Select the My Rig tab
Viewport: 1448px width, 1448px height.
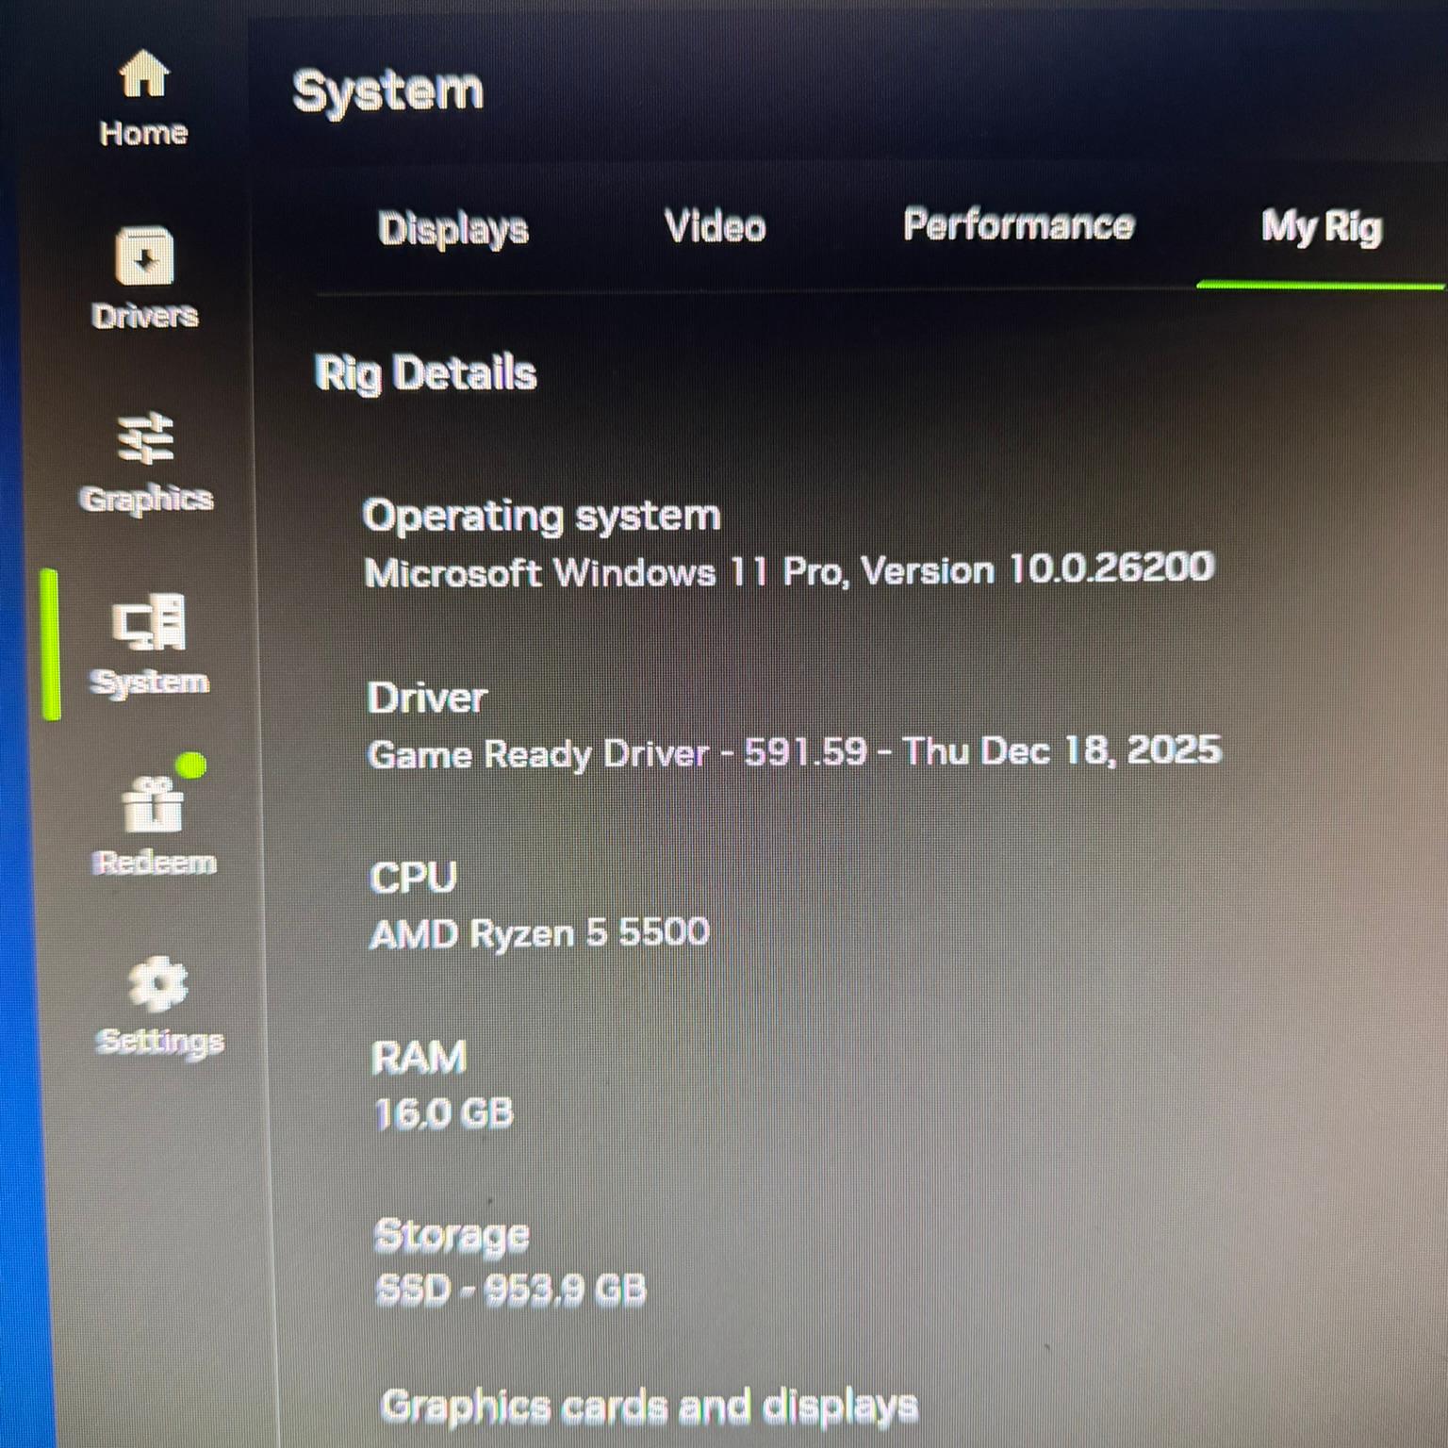1322,227
